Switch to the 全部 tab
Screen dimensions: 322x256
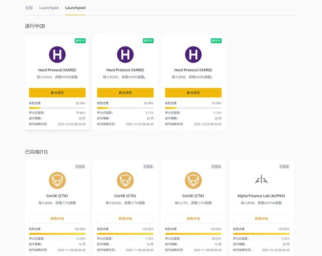[29, 8]
